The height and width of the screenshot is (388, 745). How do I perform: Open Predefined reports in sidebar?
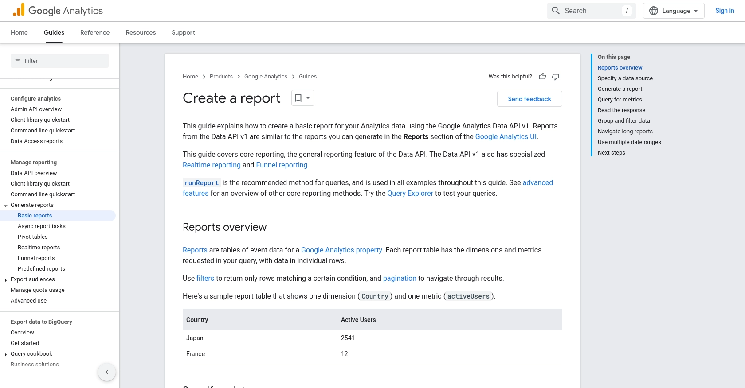(x=41, y=269)
